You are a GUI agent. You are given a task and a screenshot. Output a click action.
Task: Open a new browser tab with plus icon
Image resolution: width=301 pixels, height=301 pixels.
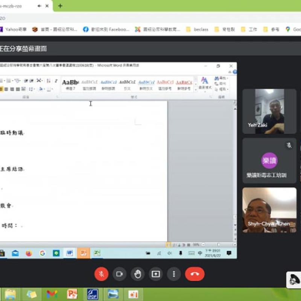(x=60, y=6)
